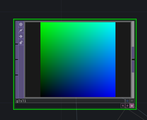
Task: Expand the second pink docked operator arrow
Action: [127, 106]
